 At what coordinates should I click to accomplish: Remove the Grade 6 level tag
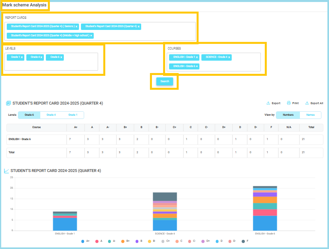pos(61,57)
